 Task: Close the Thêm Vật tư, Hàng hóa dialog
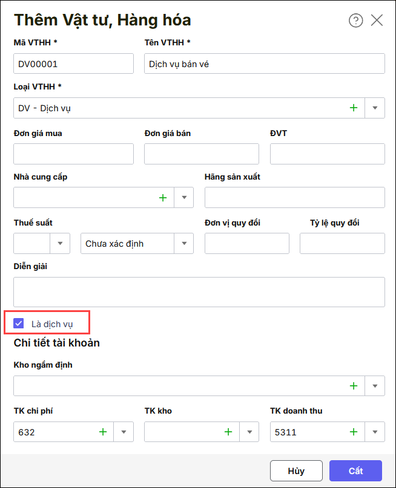pos(377,21)
